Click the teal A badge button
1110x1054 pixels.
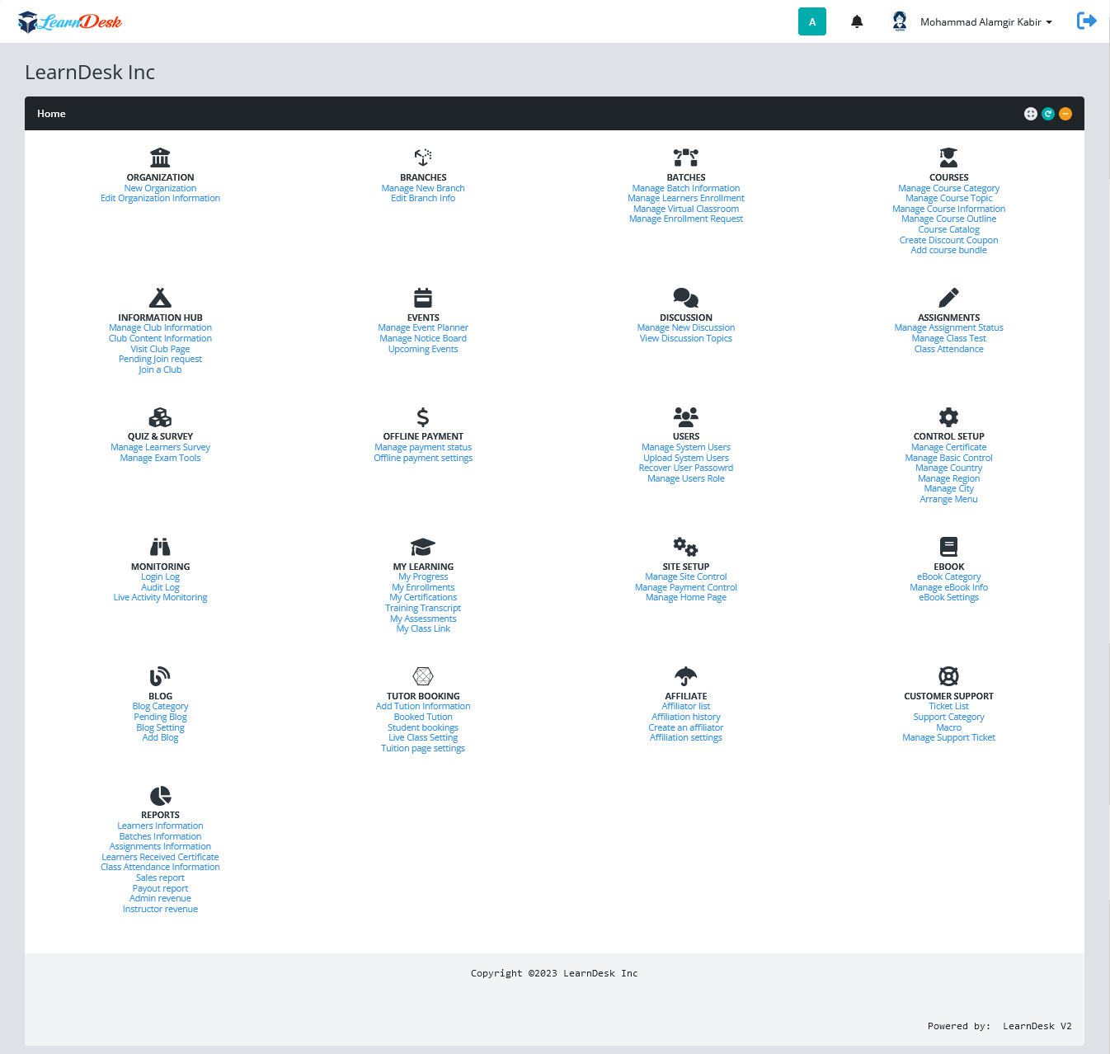click(812, 21)
